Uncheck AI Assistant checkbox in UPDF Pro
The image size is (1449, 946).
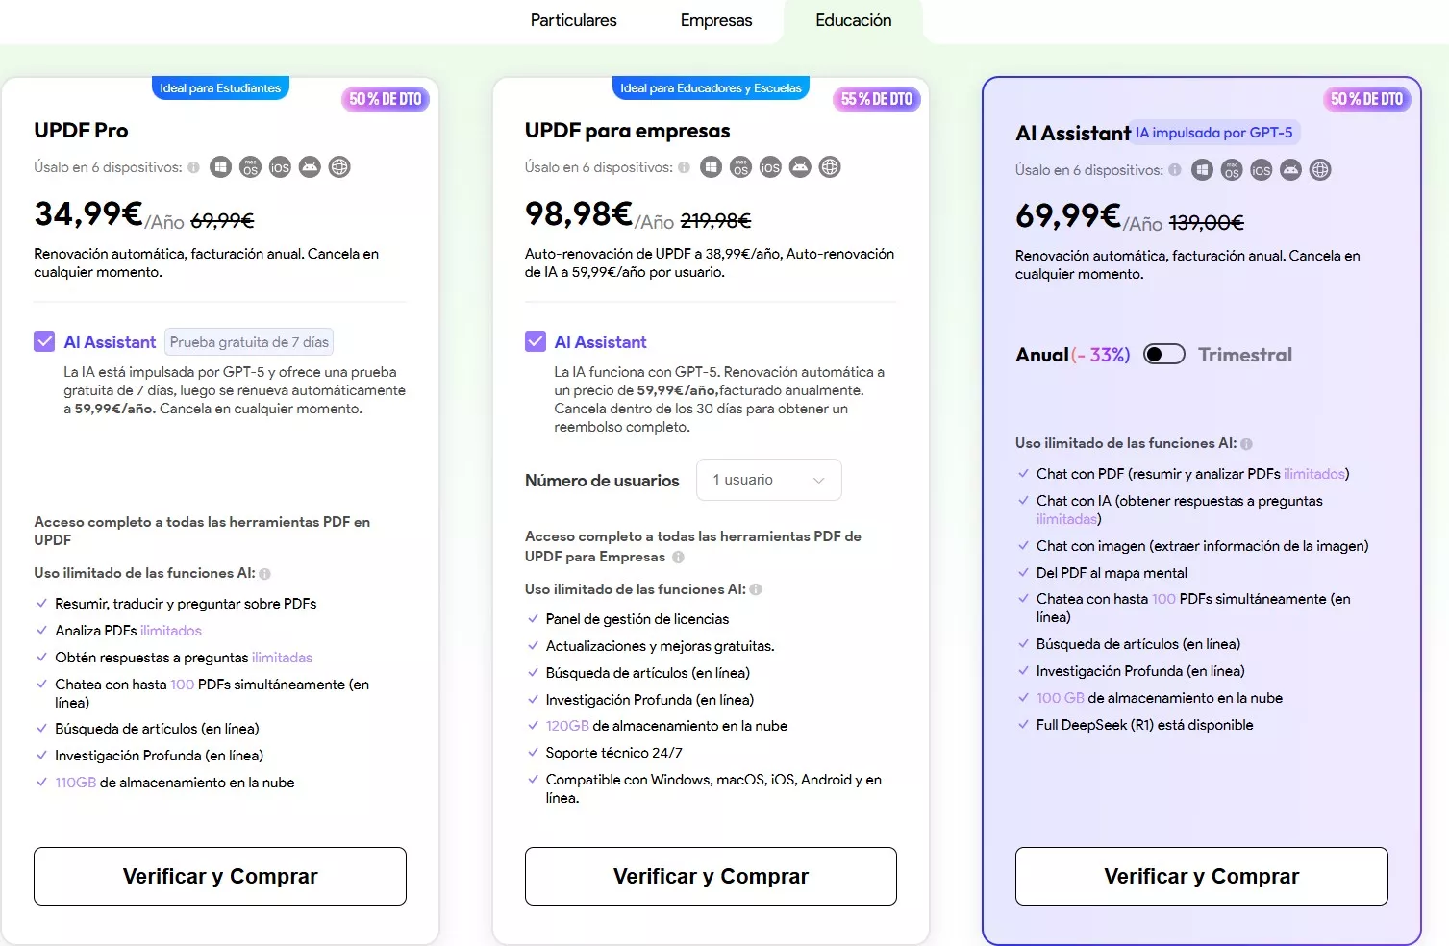(x=44, y=341)
